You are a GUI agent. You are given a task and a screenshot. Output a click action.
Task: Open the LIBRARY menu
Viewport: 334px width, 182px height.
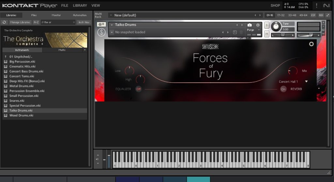point(80,6)
